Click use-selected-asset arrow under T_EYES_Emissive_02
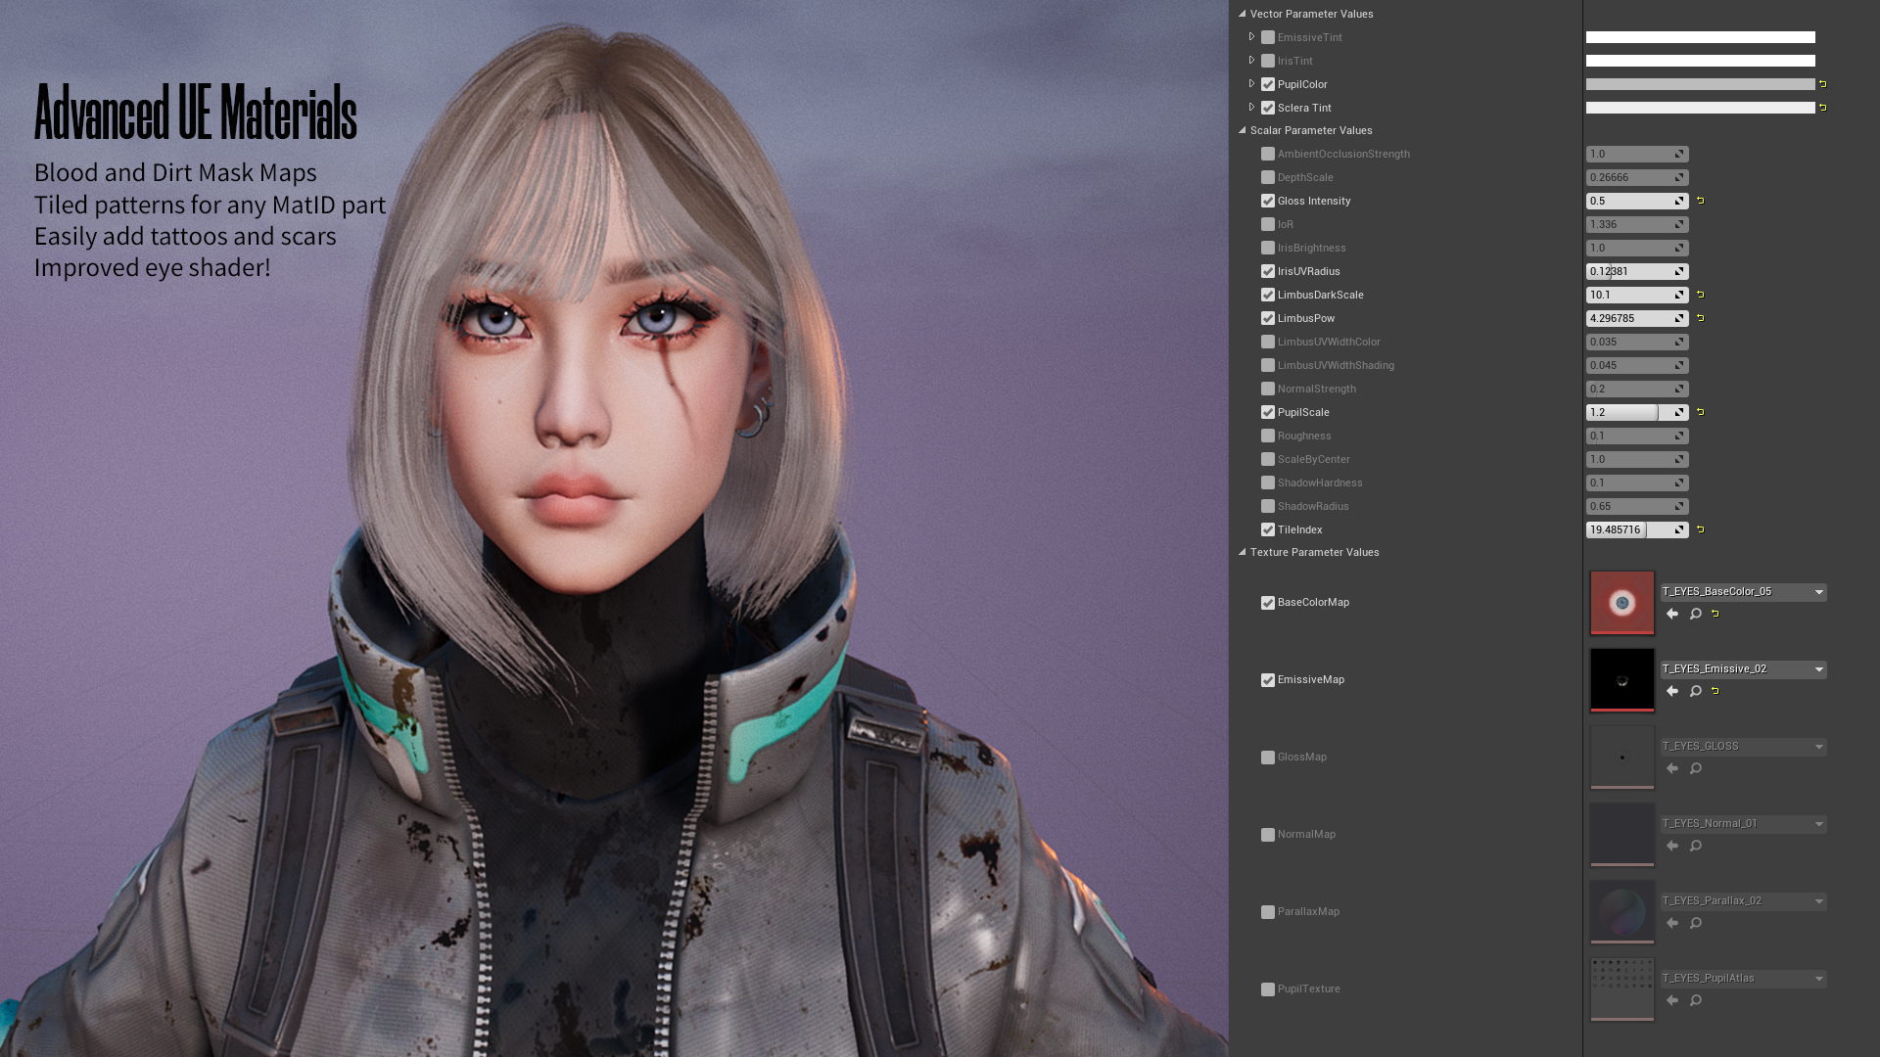The image size is (1880, 1057). [1672, 691]
